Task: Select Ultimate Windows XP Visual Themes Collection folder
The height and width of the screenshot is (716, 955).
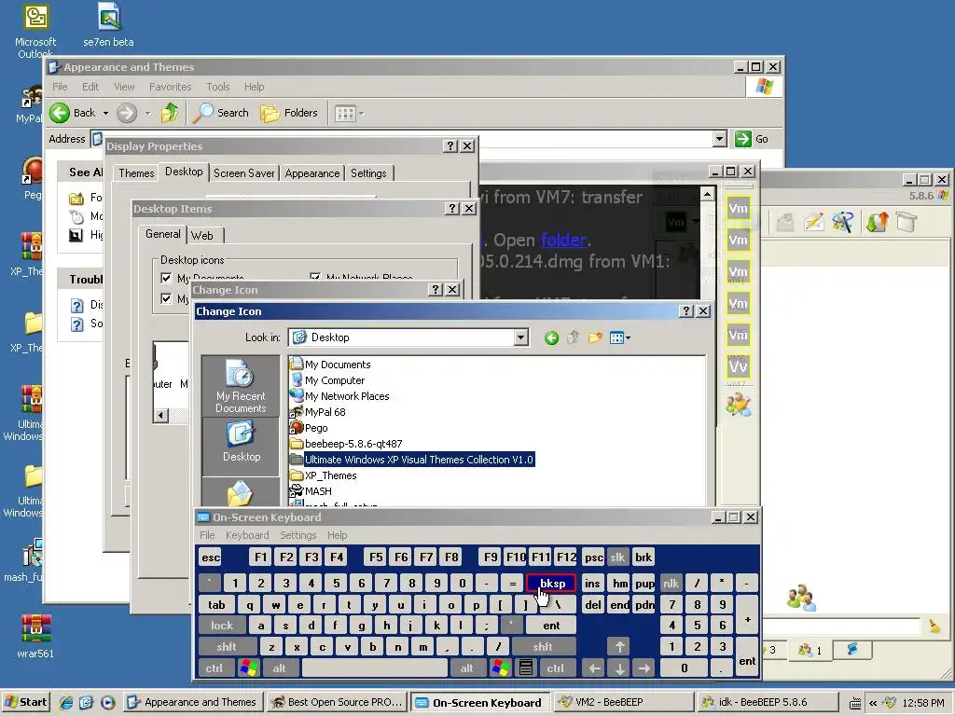Action: tap(412, 459)
